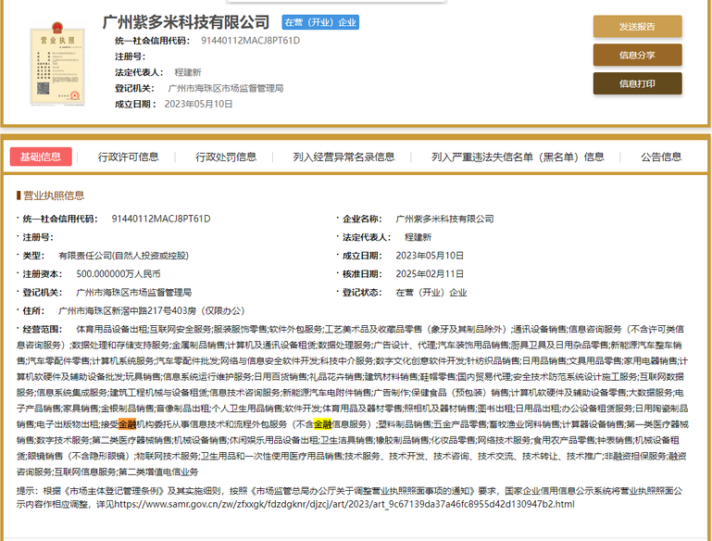Click the 企业名称 value in license info
The image size is (712, 541).
(444, 219)
